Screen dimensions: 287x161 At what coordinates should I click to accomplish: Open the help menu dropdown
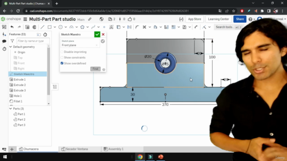(252, 19)
